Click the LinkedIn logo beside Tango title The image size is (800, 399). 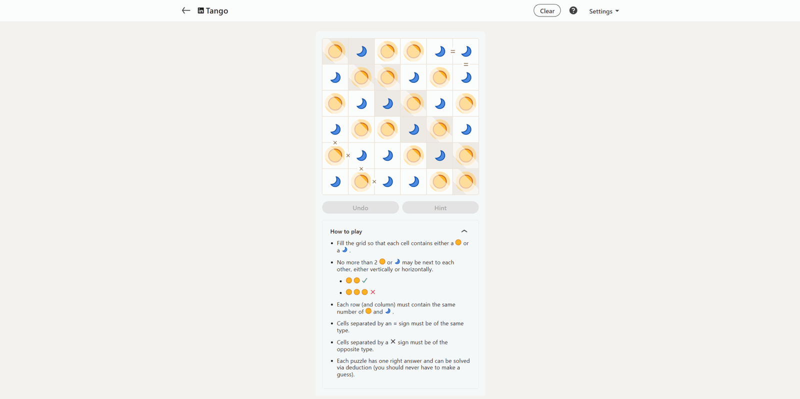pyautogui.click(x=200, y=10)
